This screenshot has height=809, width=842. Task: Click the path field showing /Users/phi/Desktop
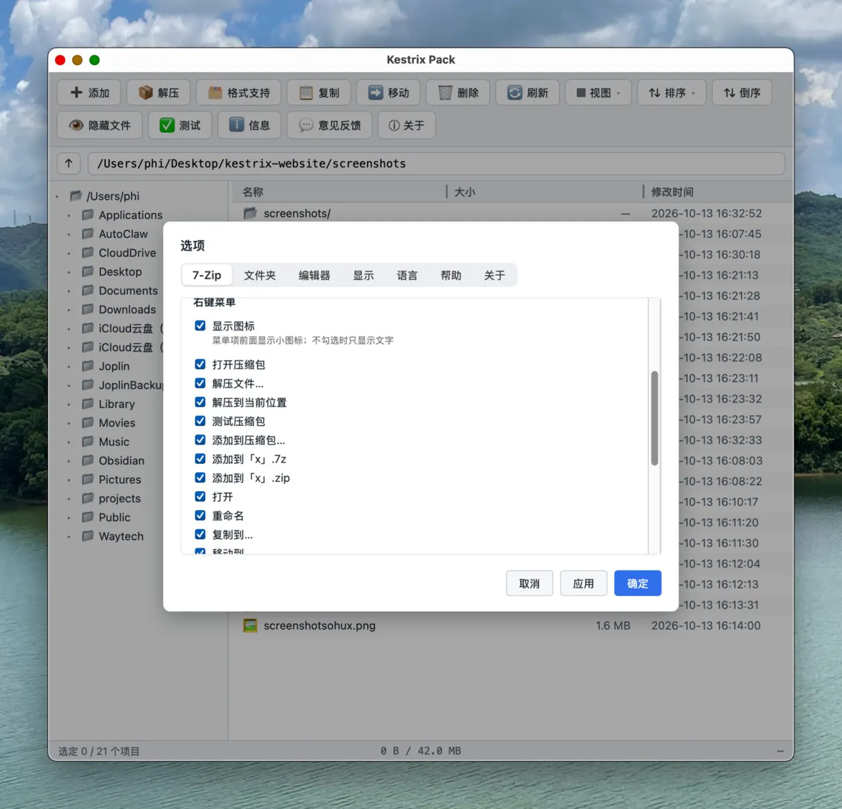[436, 163]
